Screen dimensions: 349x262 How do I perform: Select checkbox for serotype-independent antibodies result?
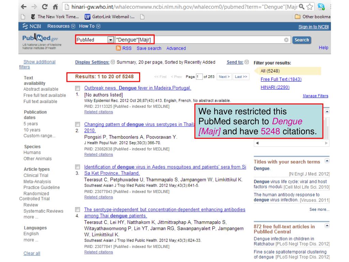77,209
